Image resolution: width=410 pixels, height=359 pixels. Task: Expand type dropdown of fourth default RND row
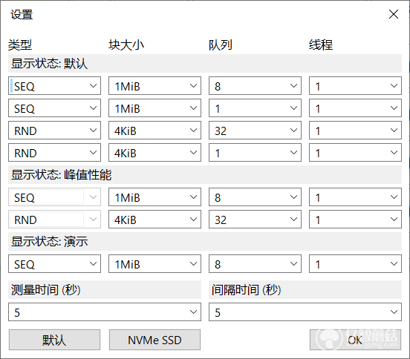click(x=54, y=153)
